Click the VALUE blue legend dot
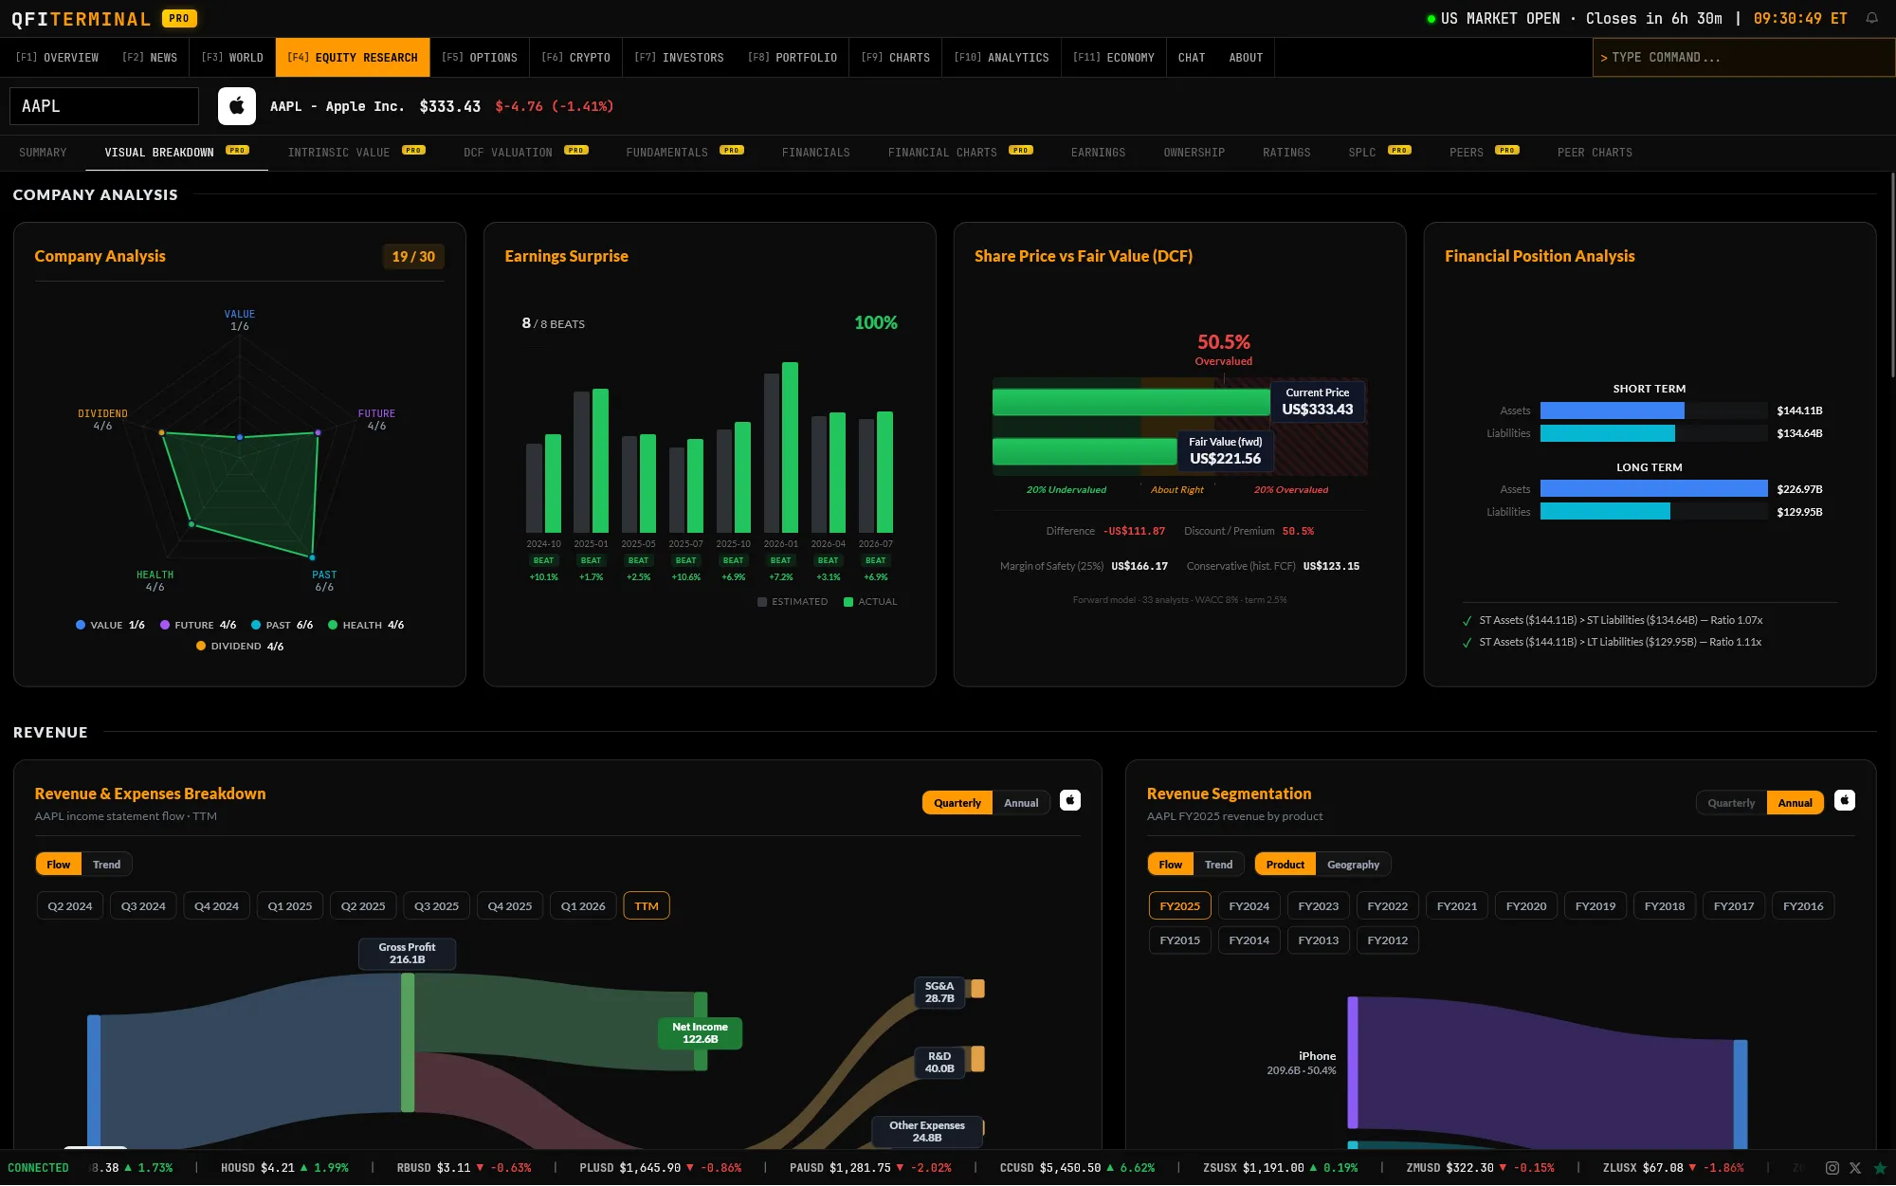The image size is (1896, 1186). tap(81, 626)
